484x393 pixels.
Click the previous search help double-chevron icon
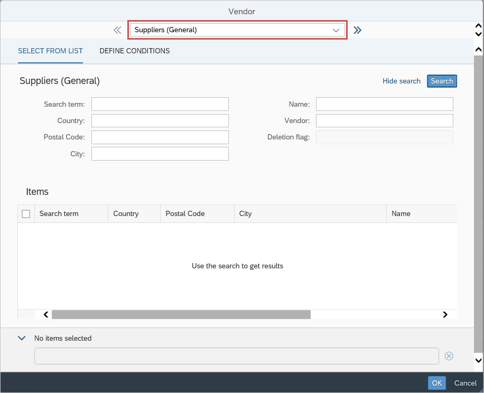pos(117,30)
